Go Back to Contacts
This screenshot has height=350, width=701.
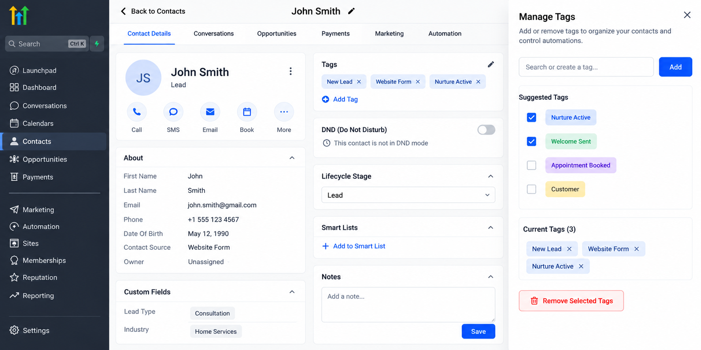click(153, 11)
